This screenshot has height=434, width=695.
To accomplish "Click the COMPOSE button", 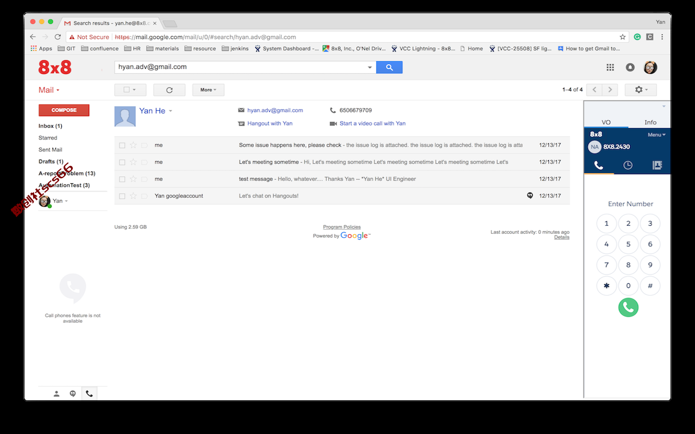I will 64,110.
